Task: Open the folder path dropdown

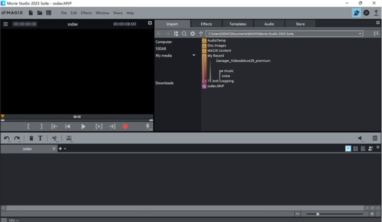Action: pyautogui.click(x=360, y=33)
